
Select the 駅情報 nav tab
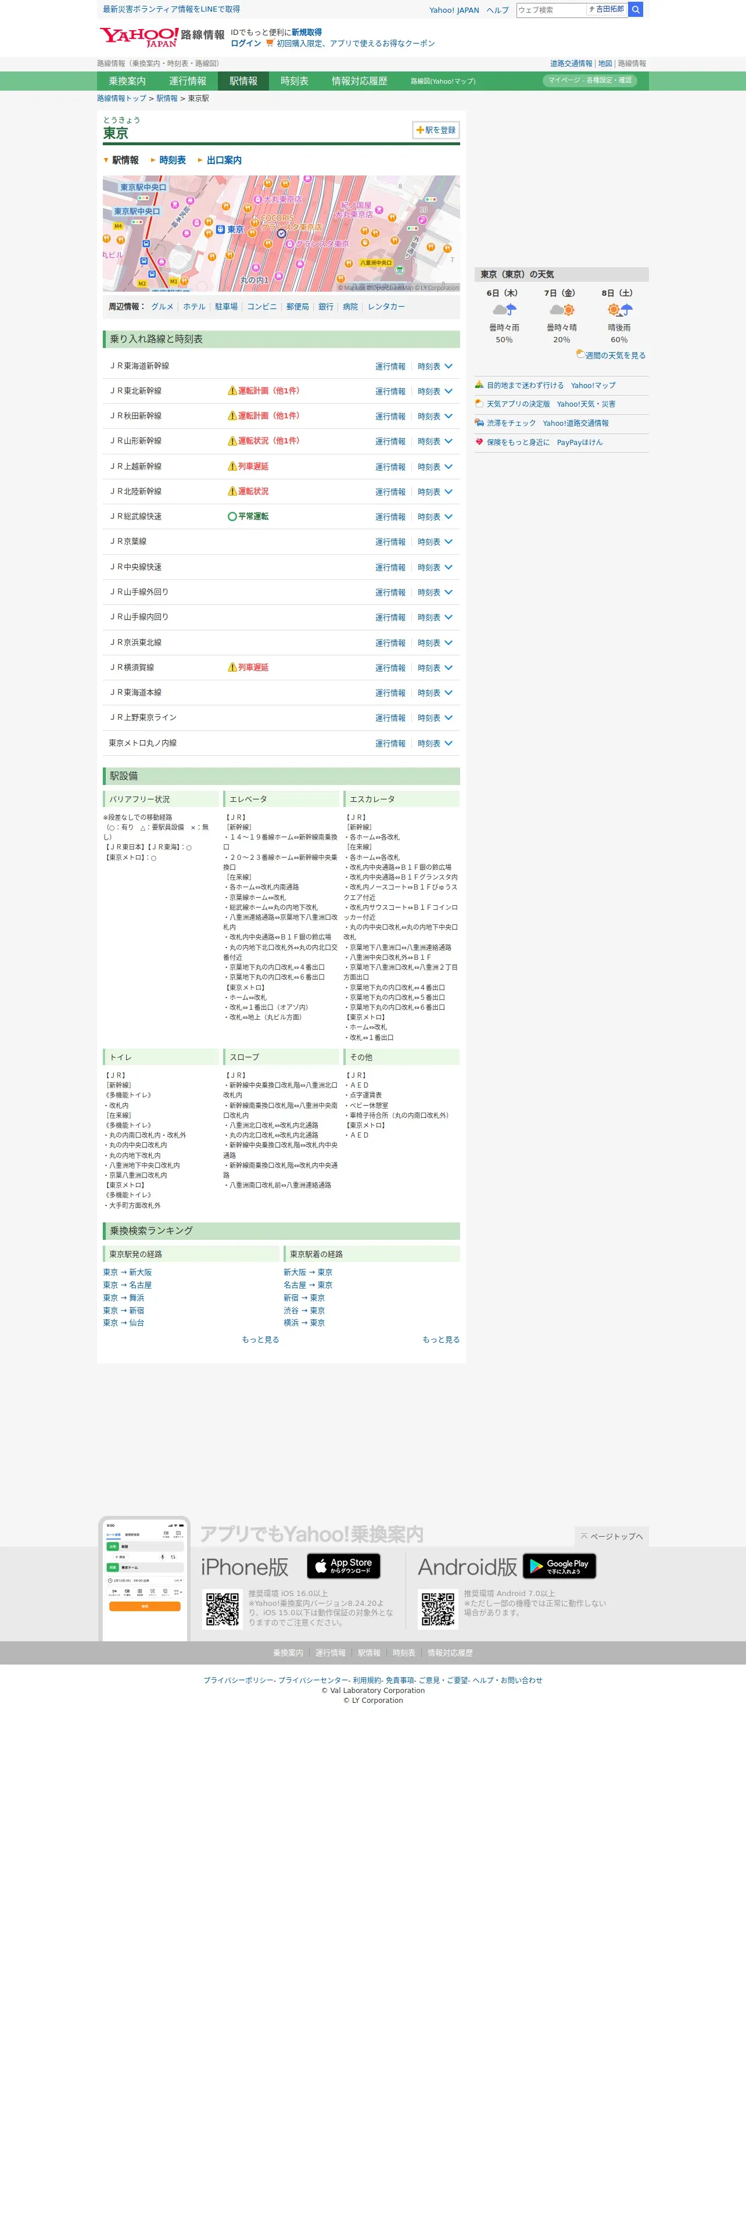coord(243,81)
